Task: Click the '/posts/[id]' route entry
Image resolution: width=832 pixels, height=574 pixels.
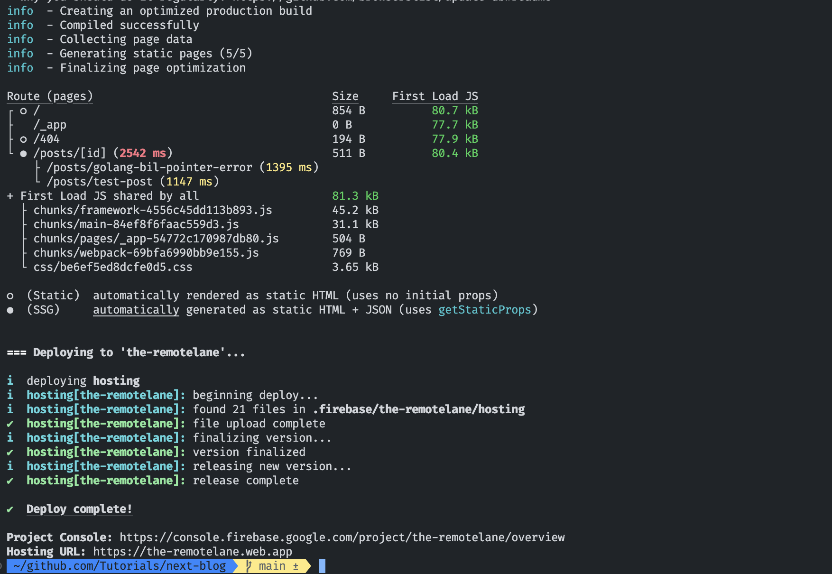Action: pos(70,153)
